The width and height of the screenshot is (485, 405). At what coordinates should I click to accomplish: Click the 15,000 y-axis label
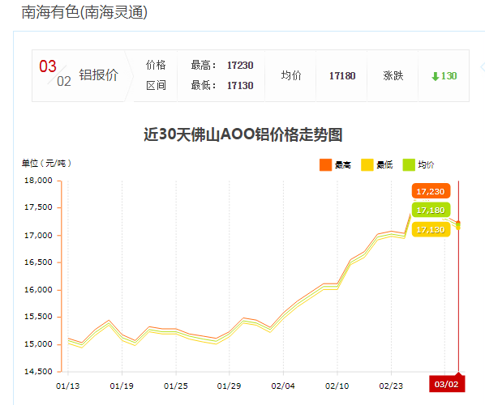[38, 344]
